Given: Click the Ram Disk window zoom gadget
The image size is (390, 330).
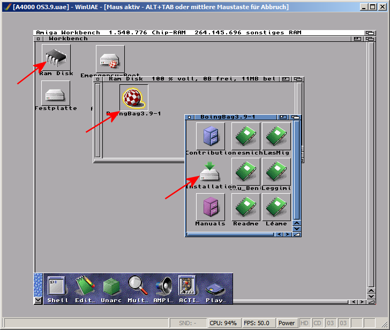Looking at the screenshot, I should click(286, 79).
